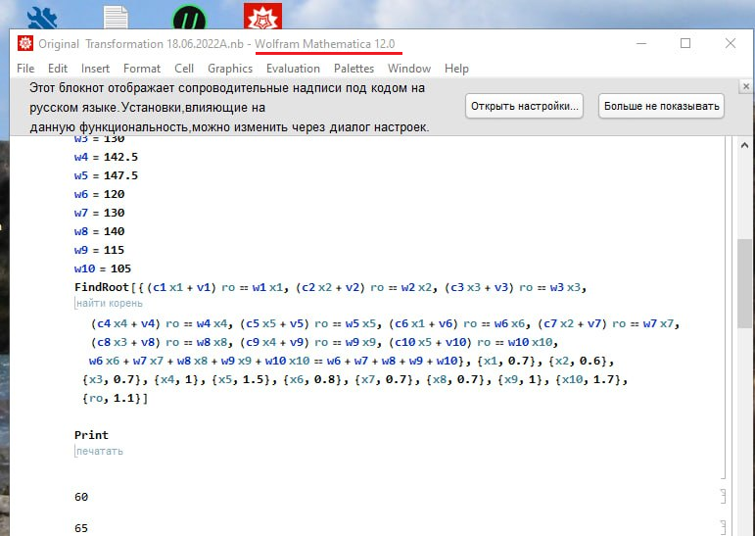Open the Format menu
Screen dimensions: 755x536
pos(142,69)
